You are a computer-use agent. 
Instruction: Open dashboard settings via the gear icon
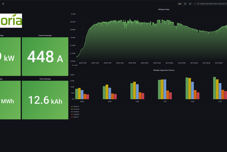pos(190,4)
